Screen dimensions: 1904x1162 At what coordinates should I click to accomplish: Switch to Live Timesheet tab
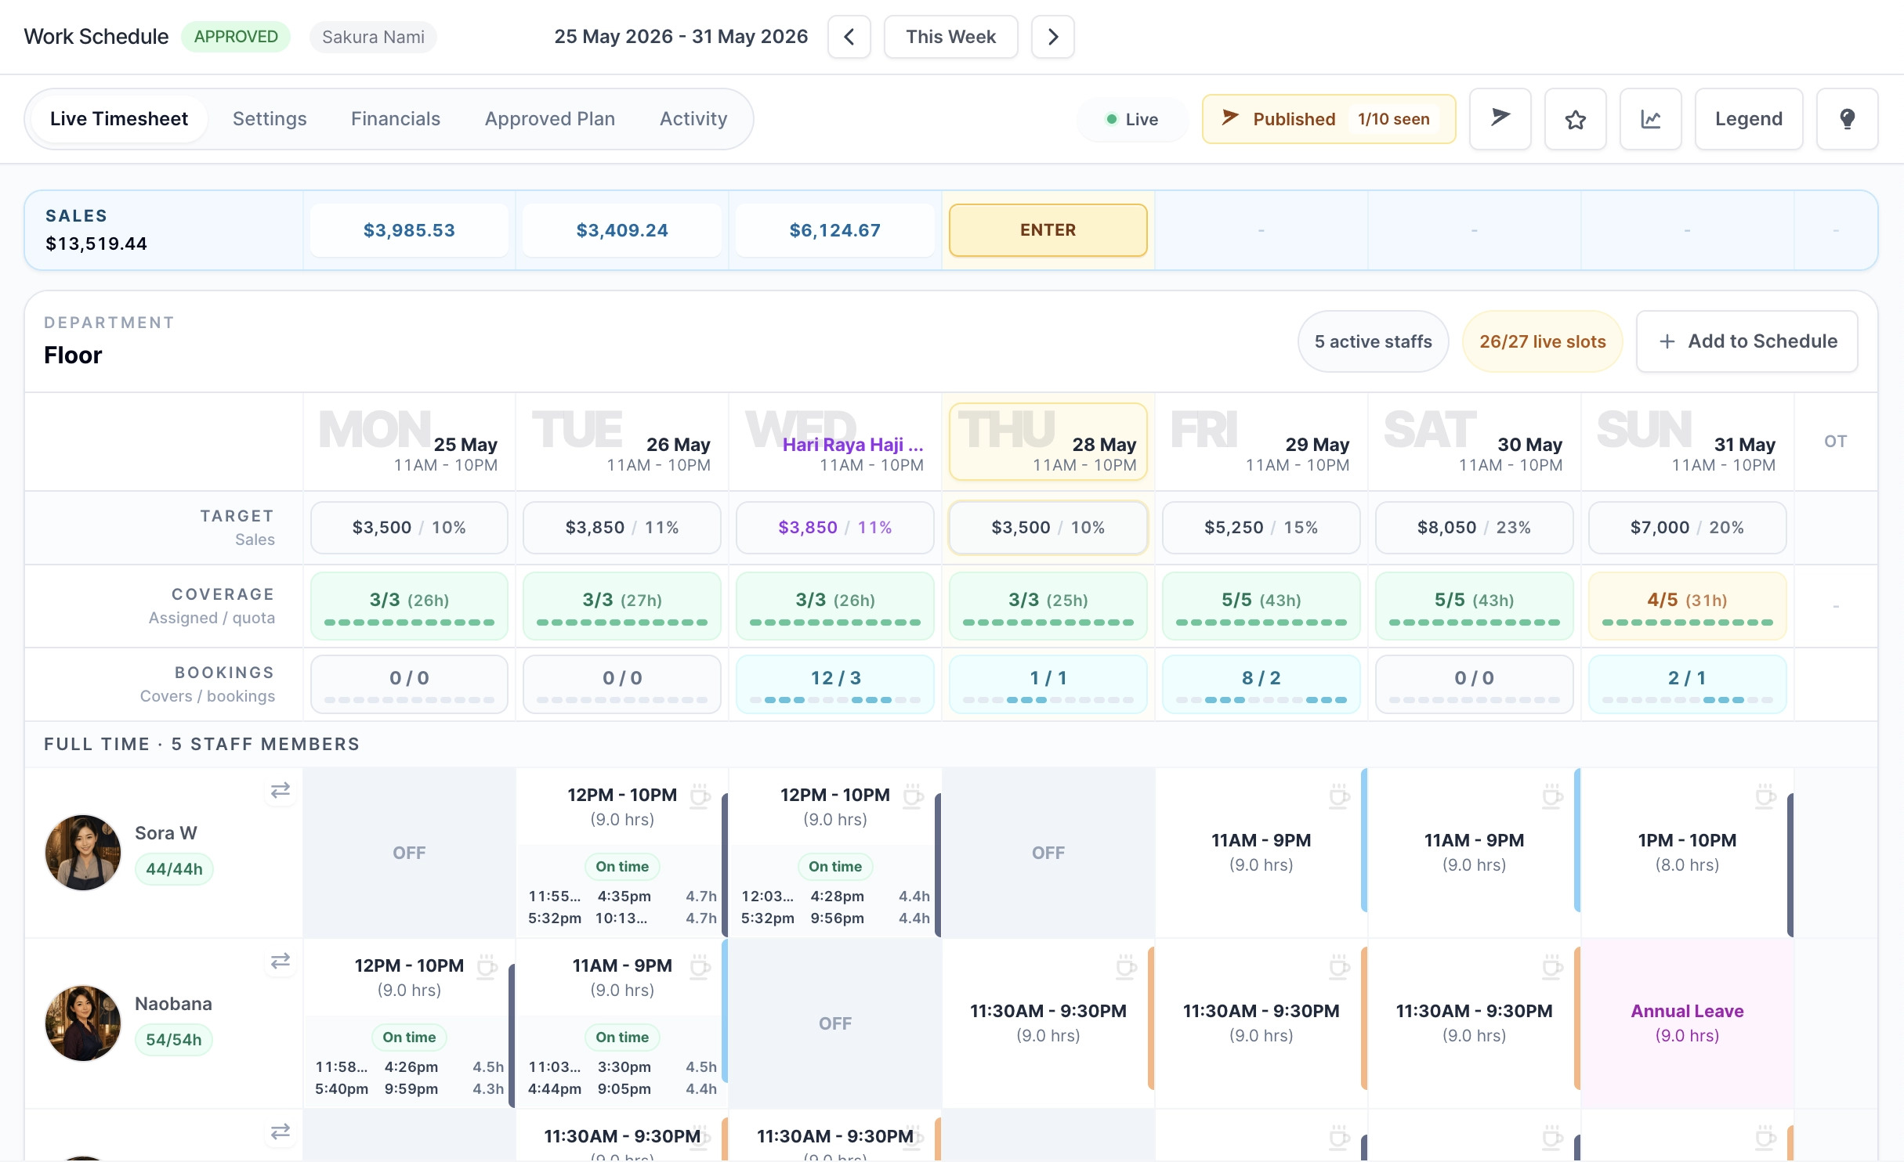119,119
